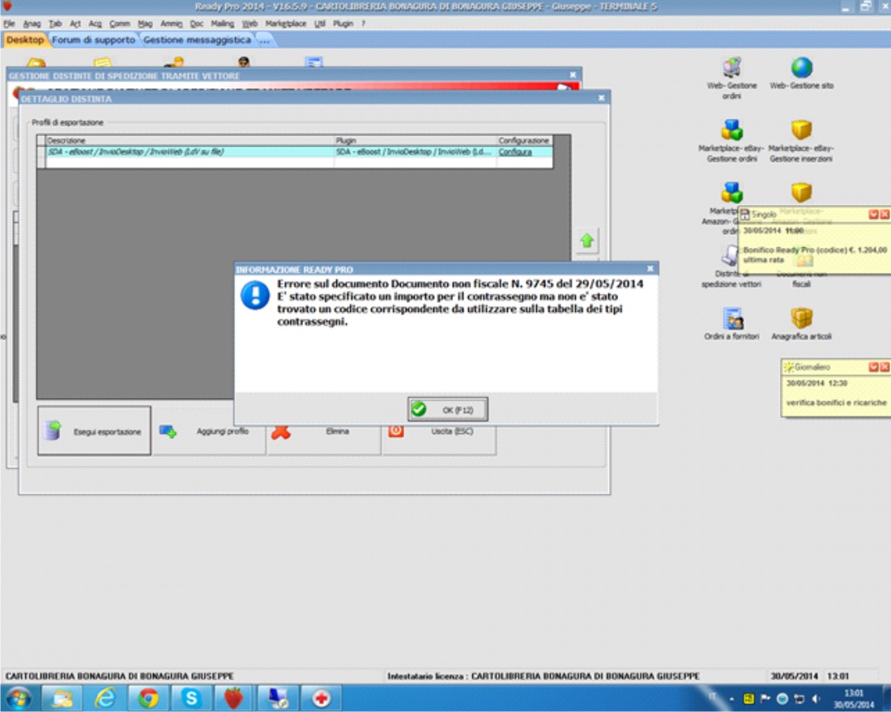This screenshot has height=712, width=891.
Task: Click Uscita (ESC) button
Action: coord(439,431)
